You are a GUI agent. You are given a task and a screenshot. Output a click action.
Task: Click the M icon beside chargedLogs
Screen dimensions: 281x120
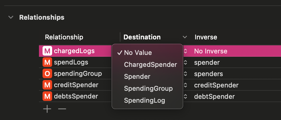click(47, 51)
